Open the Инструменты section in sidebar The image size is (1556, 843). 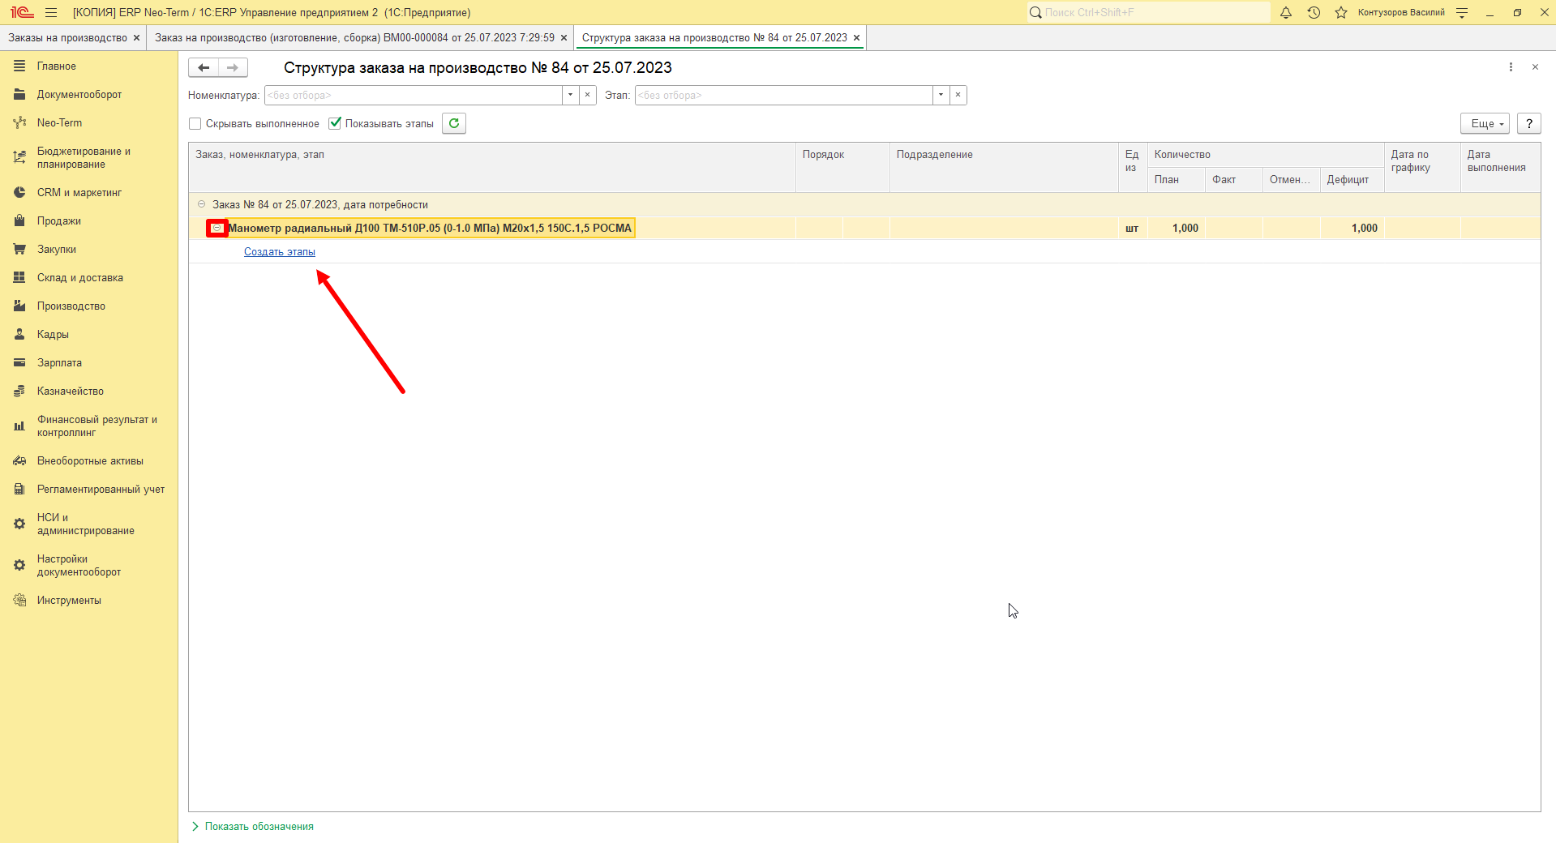[x=69, y=600]
